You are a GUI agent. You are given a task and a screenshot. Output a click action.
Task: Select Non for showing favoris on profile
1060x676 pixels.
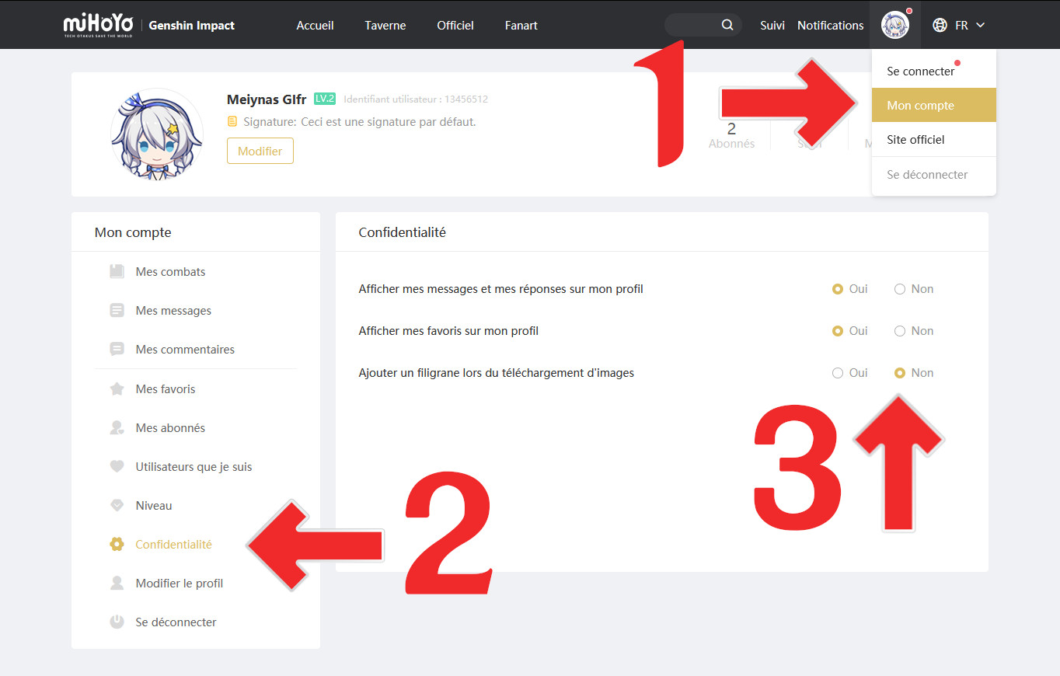click(900, 331)
